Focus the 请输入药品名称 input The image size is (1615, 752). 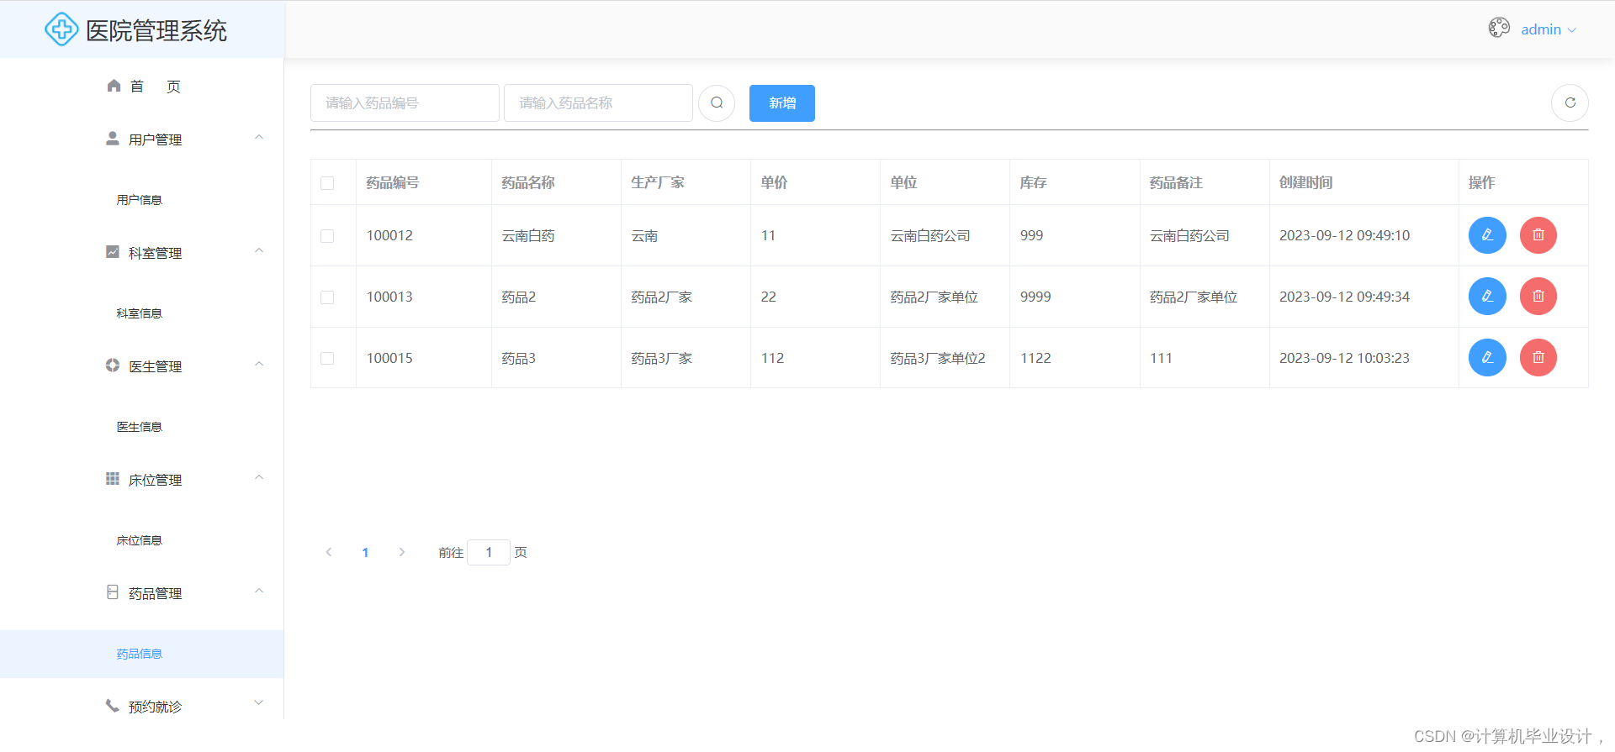click(598, 103)
